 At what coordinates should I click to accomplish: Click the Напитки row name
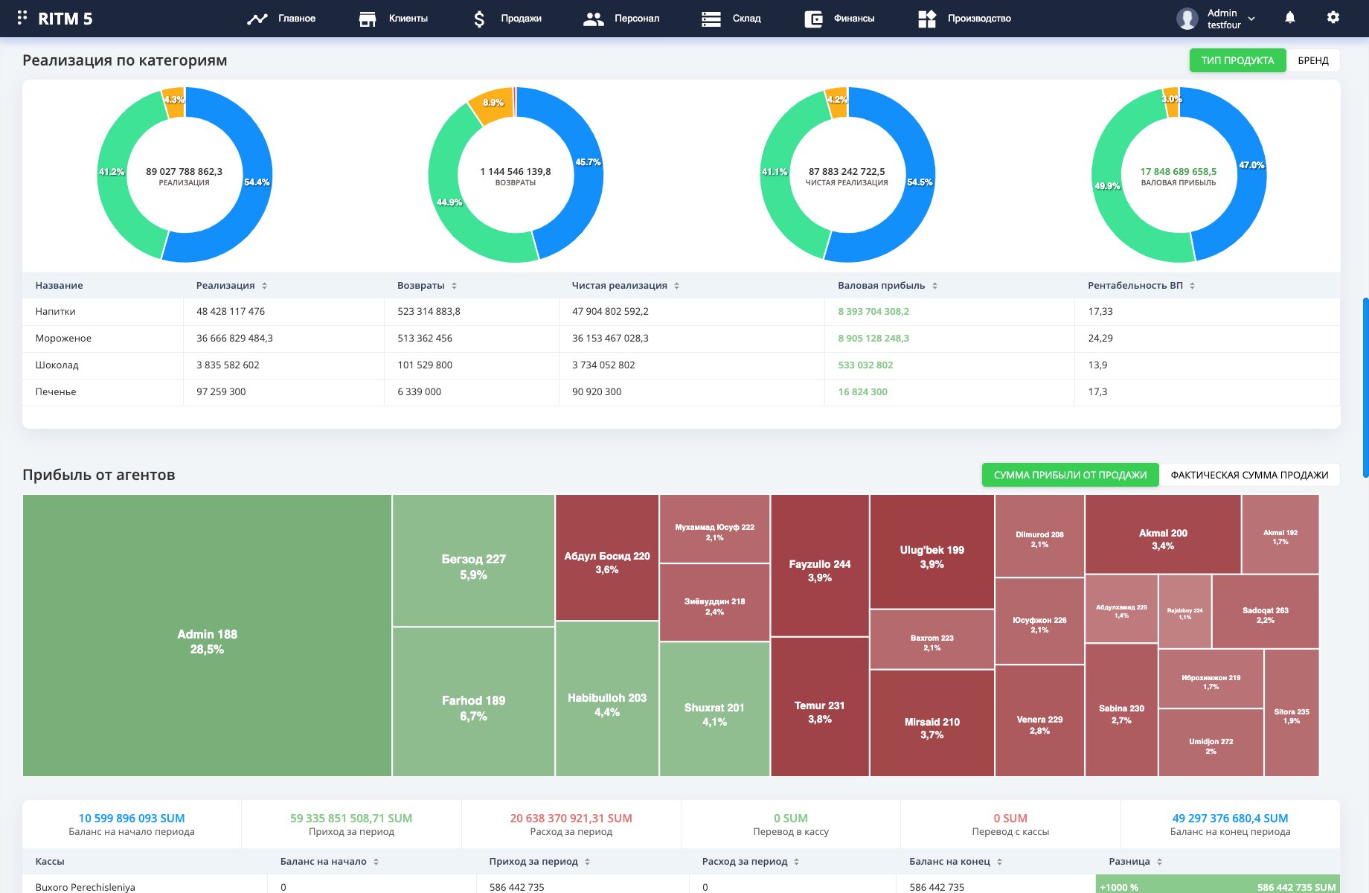point(56,312)
